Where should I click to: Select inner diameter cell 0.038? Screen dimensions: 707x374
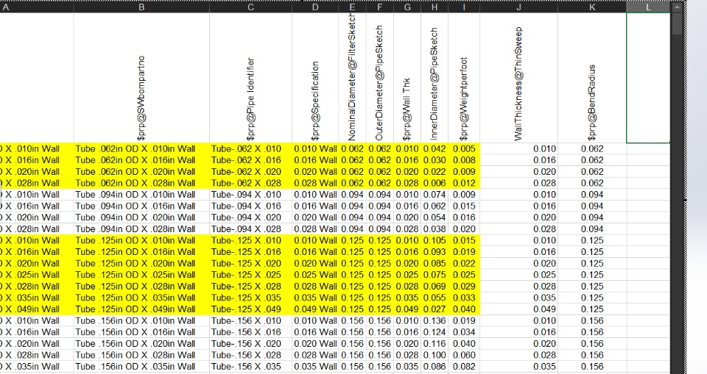tap(435, 229)
